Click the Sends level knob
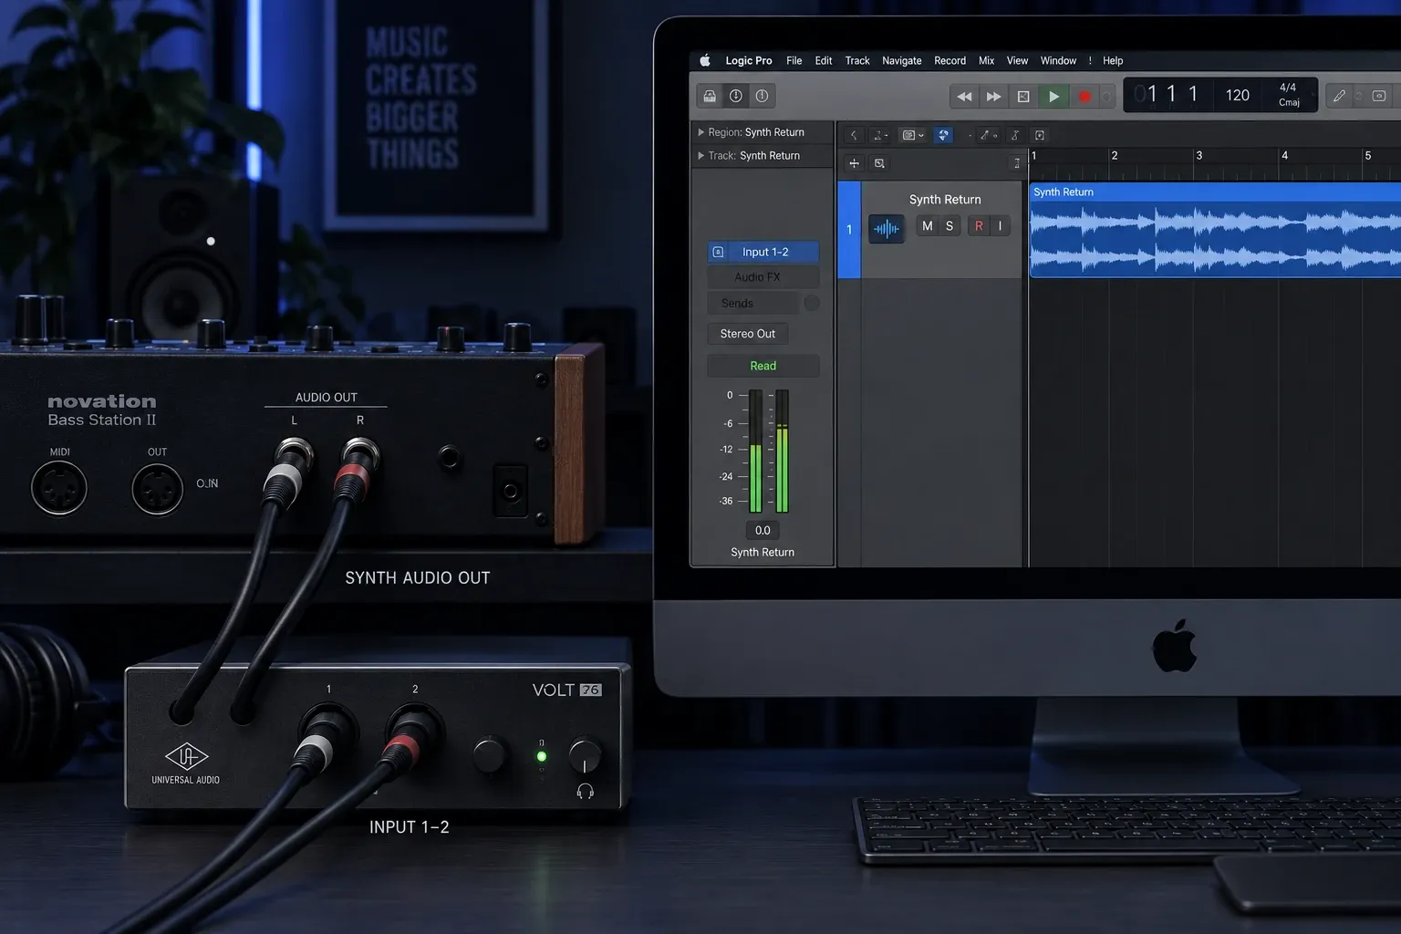 [812, 303]
